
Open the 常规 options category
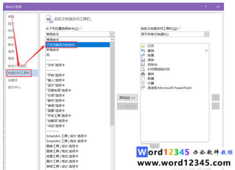11,17
